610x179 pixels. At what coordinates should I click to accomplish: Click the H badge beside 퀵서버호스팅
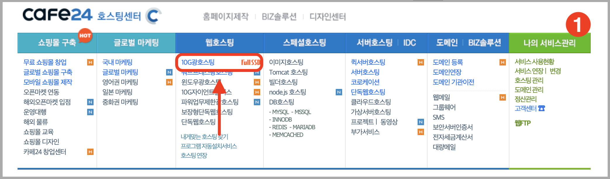(x=421, y=62)
